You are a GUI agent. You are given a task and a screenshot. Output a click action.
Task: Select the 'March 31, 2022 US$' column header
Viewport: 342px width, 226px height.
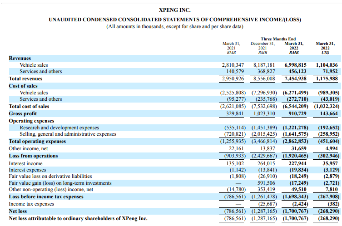pyautogui.click(x=325, y=48)
